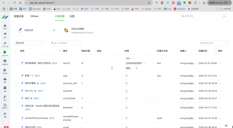Check the 新建一个 row checkbox
The width and height of the screenshot is (233, 128).
click(x=16, y=76)
